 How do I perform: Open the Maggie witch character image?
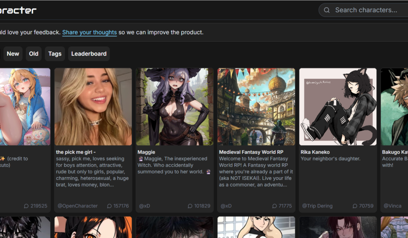click(x=175, y=107)
